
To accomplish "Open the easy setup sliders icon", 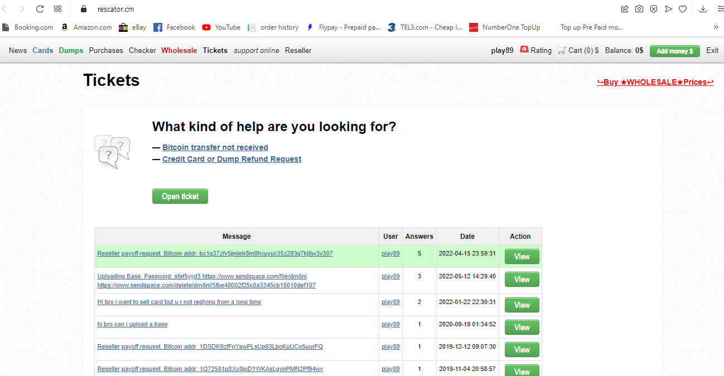I will pyautogui.click(x=720, y=9).
